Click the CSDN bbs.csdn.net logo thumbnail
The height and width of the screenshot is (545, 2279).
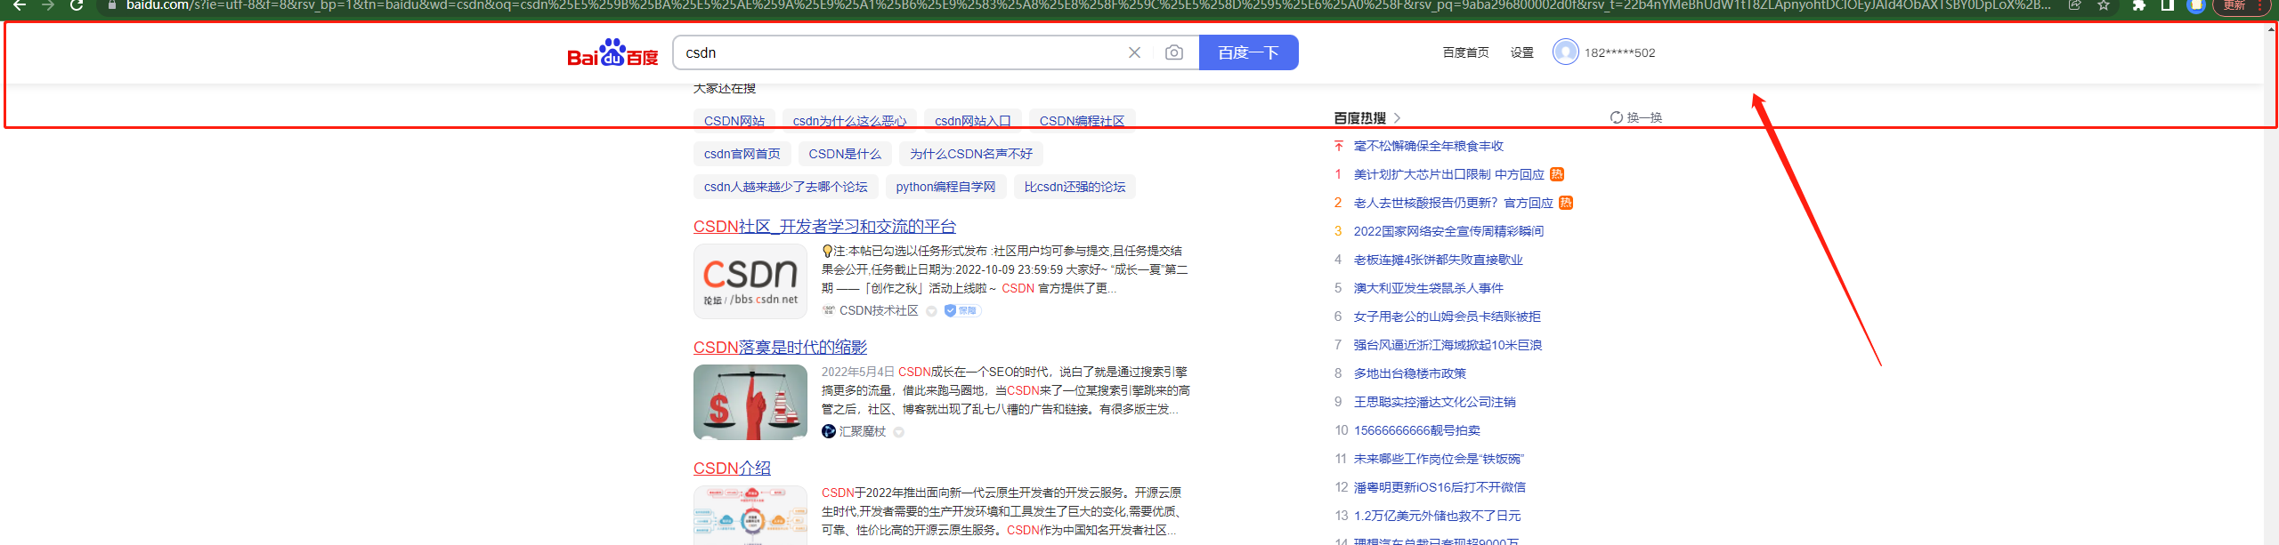coord(750,281)
